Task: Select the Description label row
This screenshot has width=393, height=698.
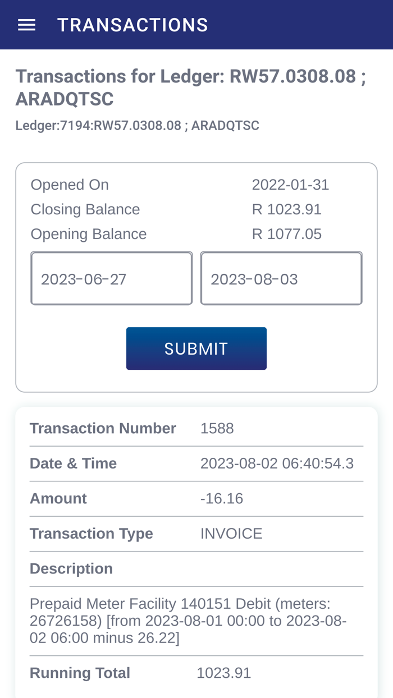Action: click(71, 568)
